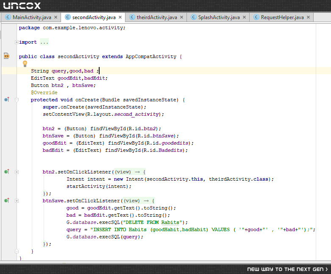The height and width of the screenshot is (274, 331).
Task: Collapse the onCreate method fold marker
Action: coord(17,100)
